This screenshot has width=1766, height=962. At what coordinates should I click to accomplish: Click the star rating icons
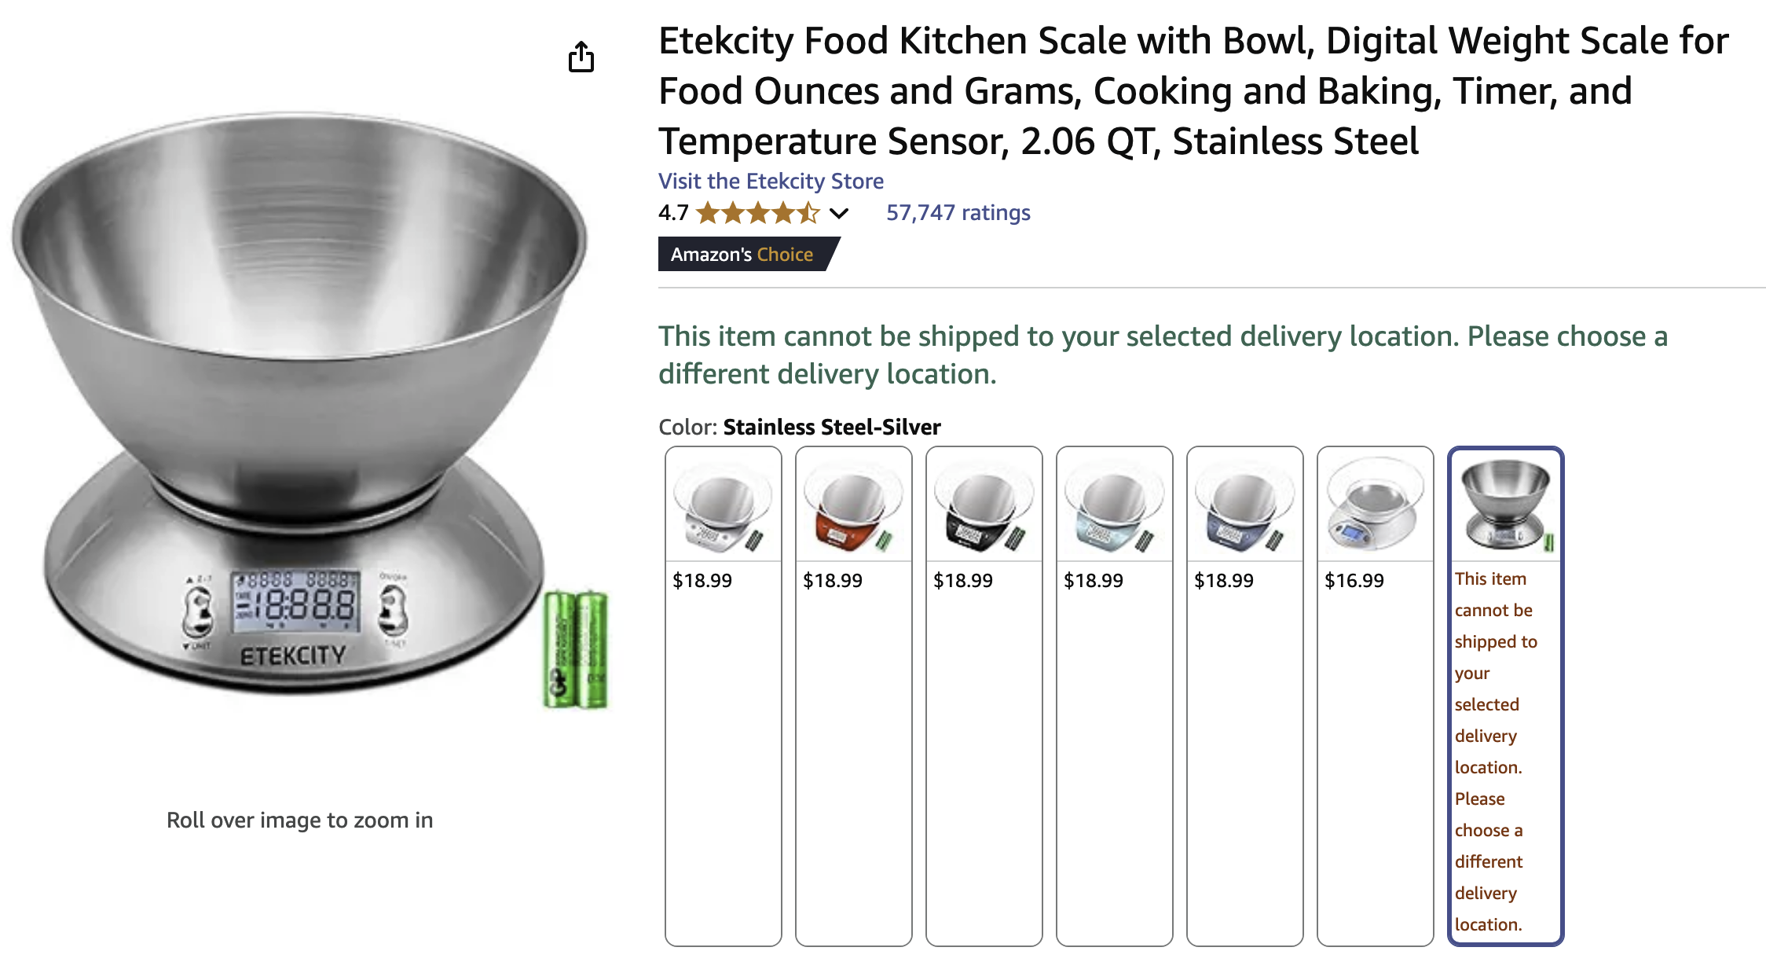coord(757,213)
